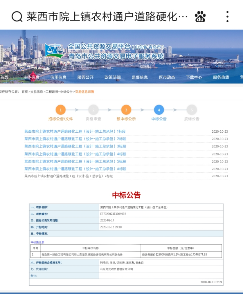243x294 pixels.
Task: Open the 6标段 project link
Action: (x=75, y=169)
